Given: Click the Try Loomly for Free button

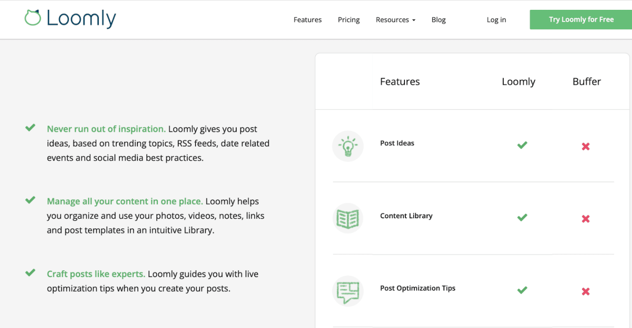Looking at the screenshot, I should click(x=581, y=19).
